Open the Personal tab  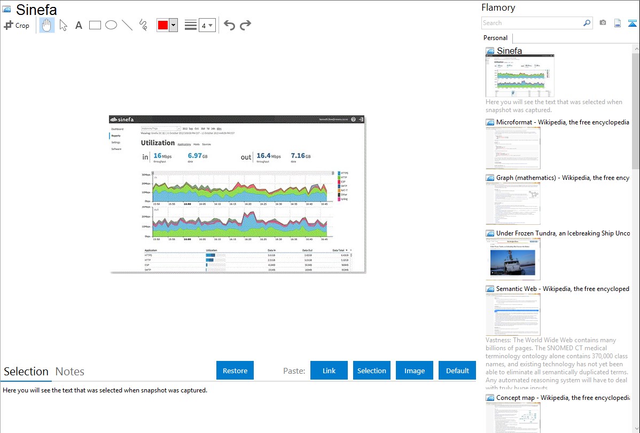click(x=495, y=38)
